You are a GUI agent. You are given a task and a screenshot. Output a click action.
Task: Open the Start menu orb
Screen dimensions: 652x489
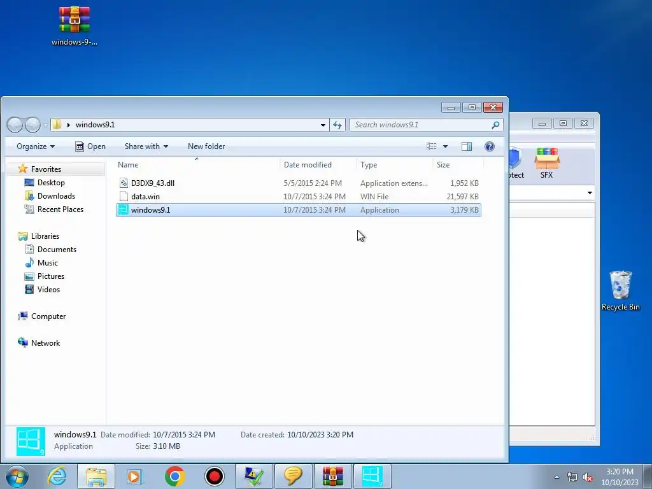tap(17, 476)
